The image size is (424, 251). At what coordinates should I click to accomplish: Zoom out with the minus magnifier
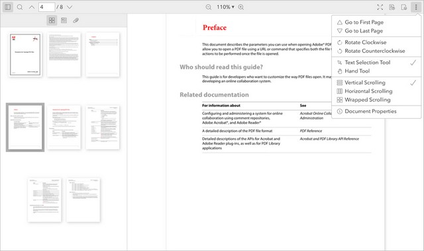pos(208,7)
